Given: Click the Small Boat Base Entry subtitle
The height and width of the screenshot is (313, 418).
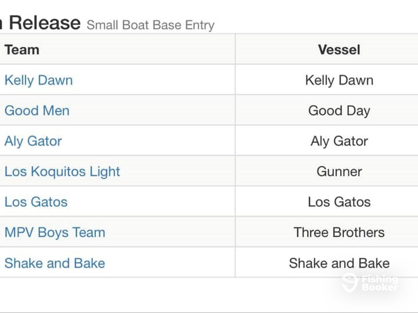Looking at the screenshot, I should pyautogui.click(x=150, y=25).
